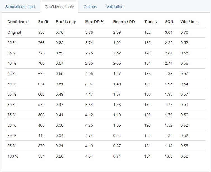211x172 pixels.
Task: Click the SQN column header
Action: point(169,22)
